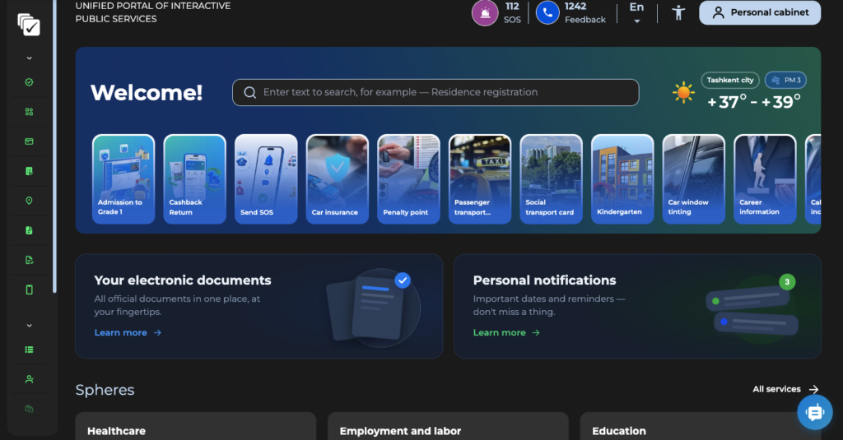Click the sun weather icon
This screenshot has width=843, height=440.
[683, 92]
